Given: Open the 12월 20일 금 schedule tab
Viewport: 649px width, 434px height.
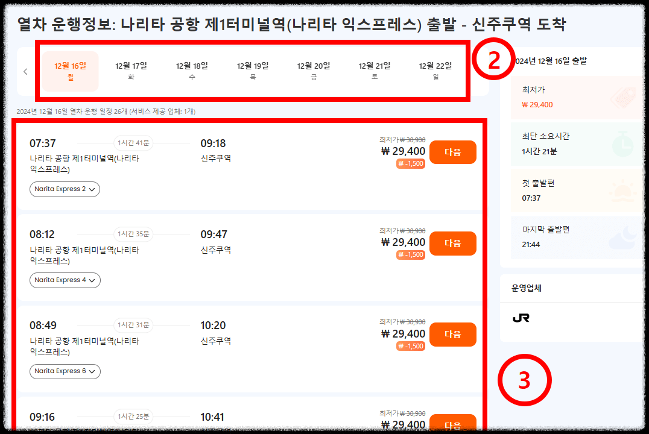Looking at the screenshot, I should tap(313, 71).
